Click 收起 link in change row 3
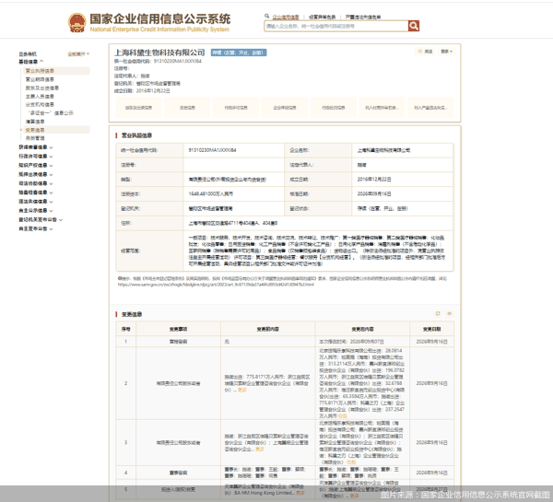The height and width of the screenshot is (502, 553). (x=351, y=462)
